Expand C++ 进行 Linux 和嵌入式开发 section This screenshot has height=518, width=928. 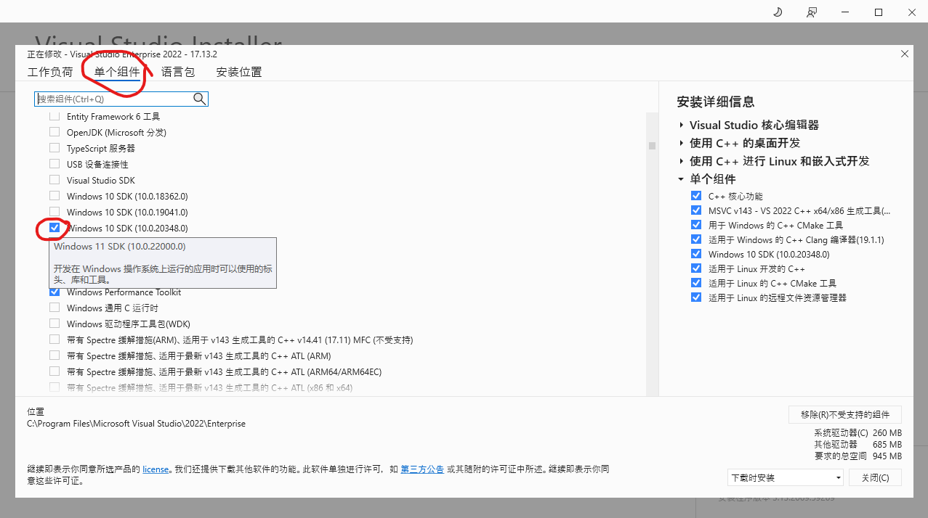click(681, 161)
